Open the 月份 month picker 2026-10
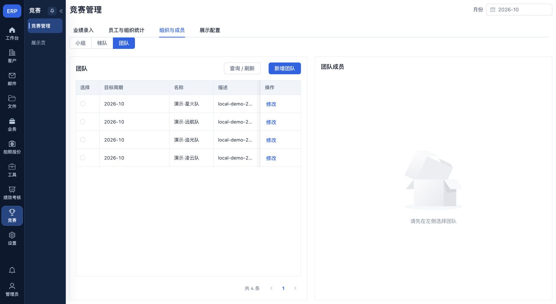This screenshot has height=304, width=556. click(519, 10)
